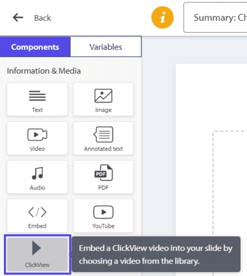
Task: Select the Embed component
Action: [37, 216]
